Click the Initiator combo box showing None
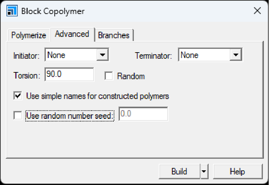The height and width of the screenshot is (185, 269). 71,55
